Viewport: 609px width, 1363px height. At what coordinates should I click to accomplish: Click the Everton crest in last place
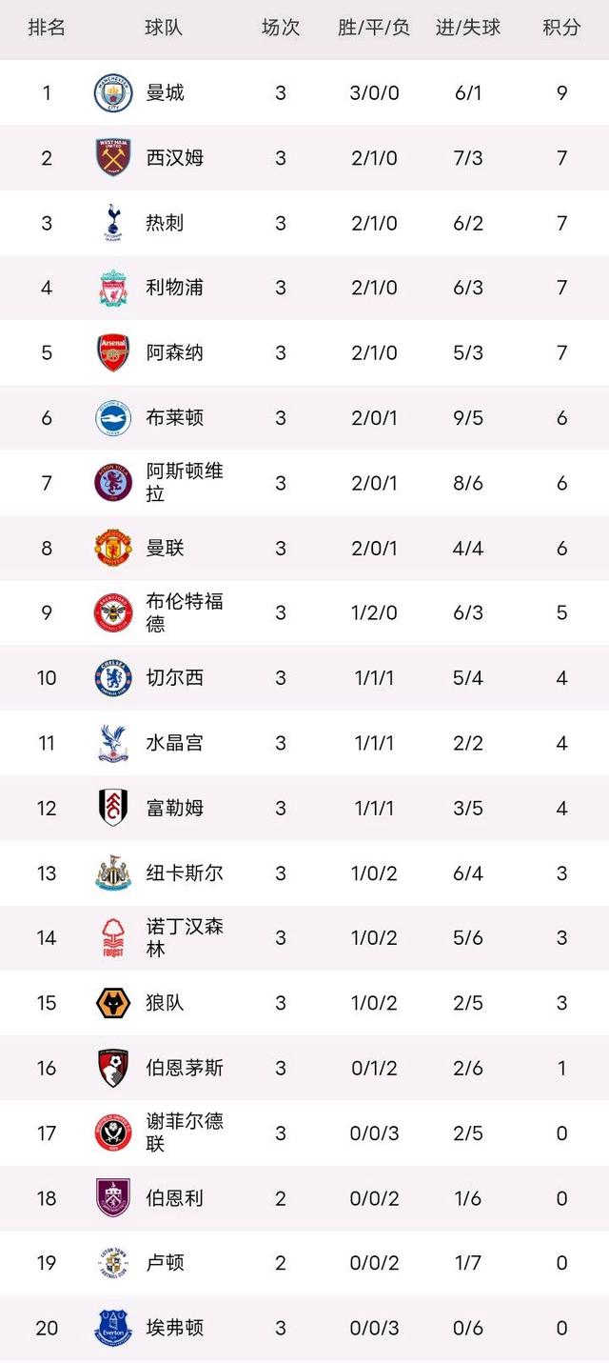113,1328
